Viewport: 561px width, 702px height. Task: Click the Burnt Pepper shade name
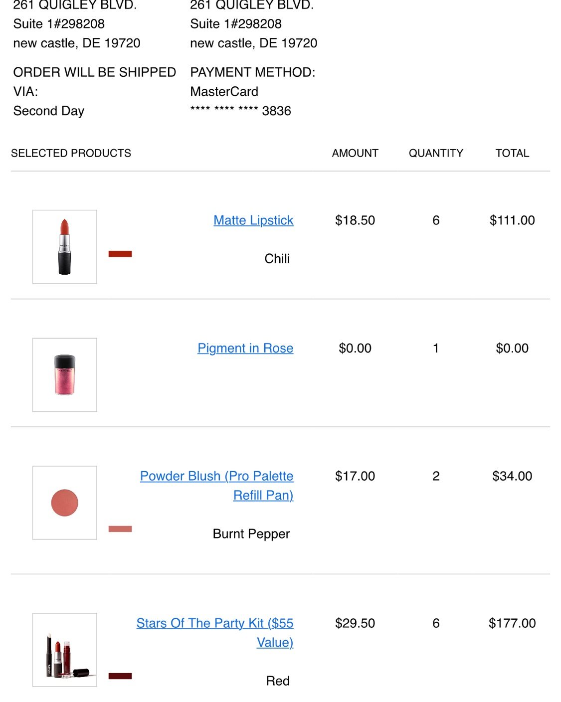click(x=251, y=534)
